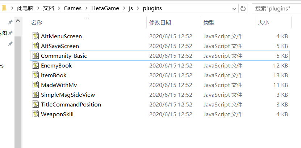Click the folder icon in address bar

click(x=4, y=8)
